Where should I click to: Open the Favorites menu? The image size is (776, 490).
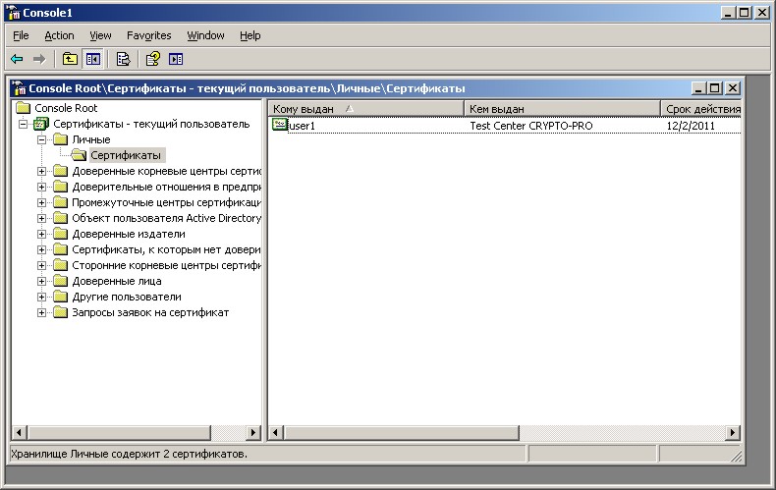(x=148, y=35)
